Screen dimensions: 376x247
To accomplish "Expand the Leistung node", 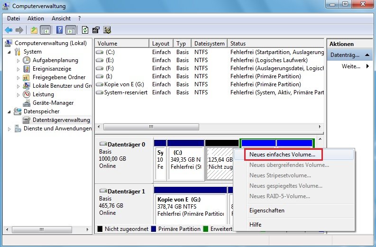I will click(18, 95).
